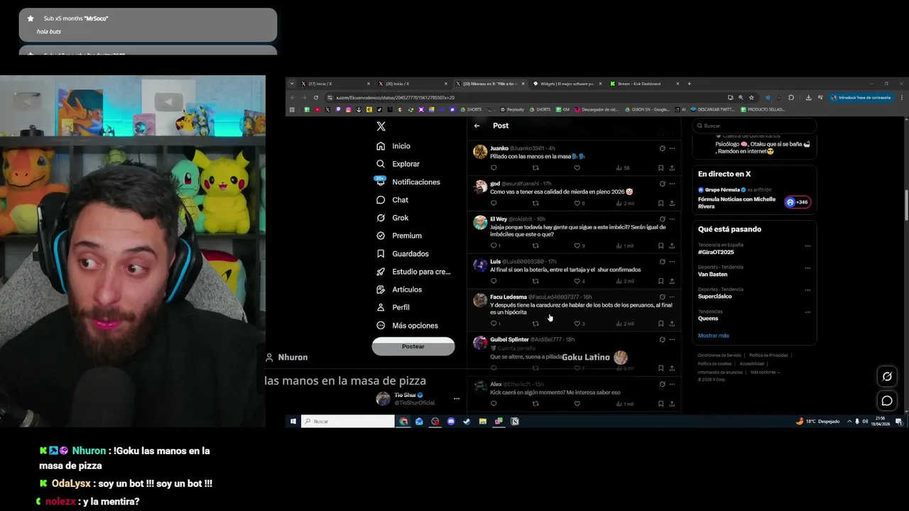Open the Grok floating button on X
Screen dimensions: 909x511
coord(887,377)
